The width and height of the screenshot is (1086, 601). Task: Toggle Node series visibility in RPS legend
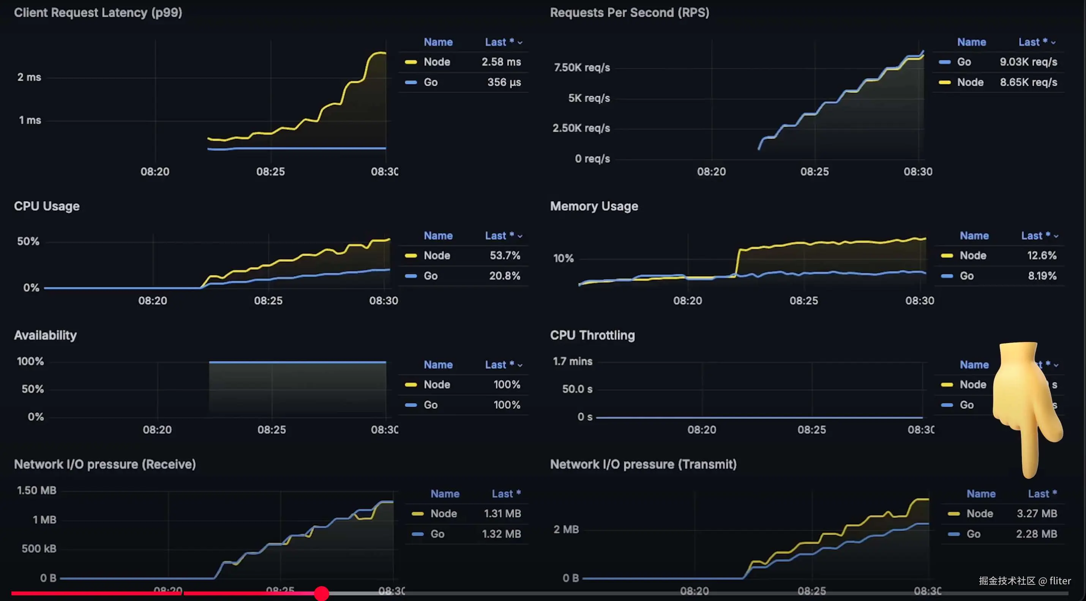(970, 83)
